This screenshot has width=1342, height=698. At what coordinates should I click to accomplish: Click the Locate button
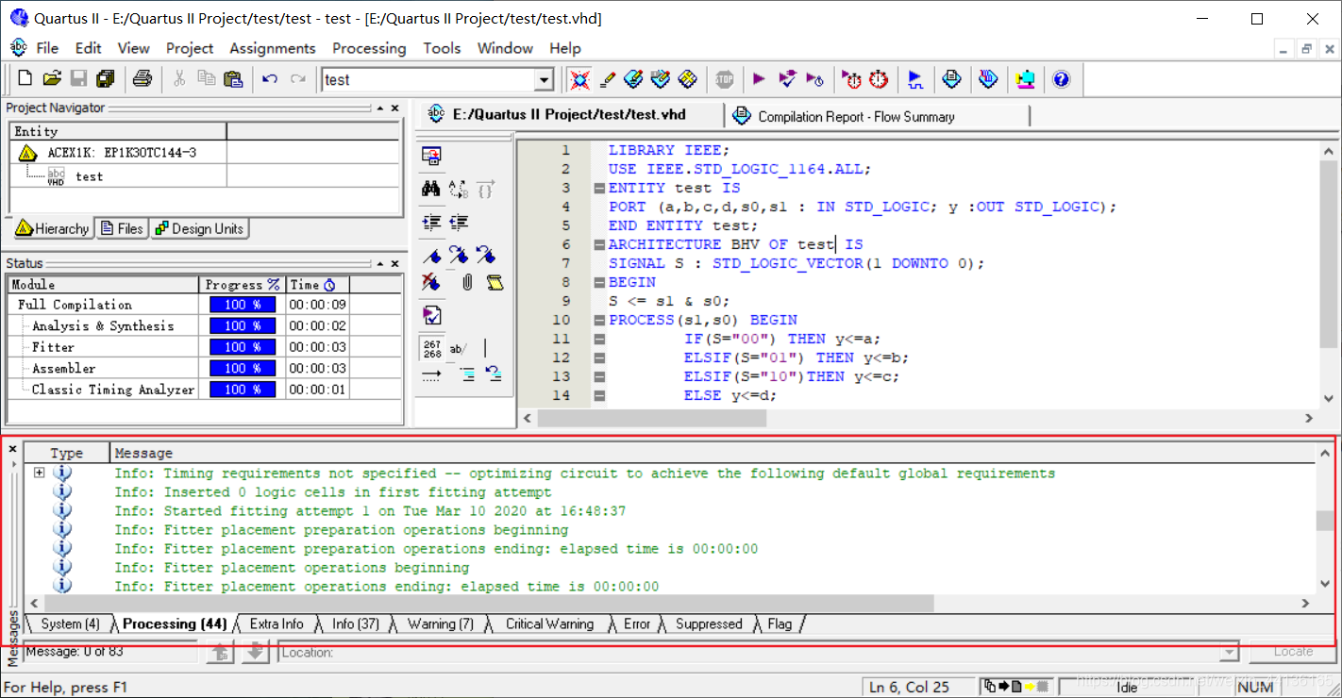[1292, 652]
